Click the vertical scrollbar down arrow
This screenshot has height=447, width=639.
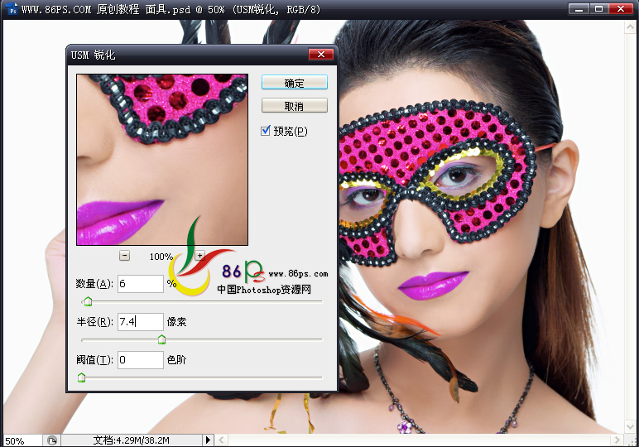630,426
